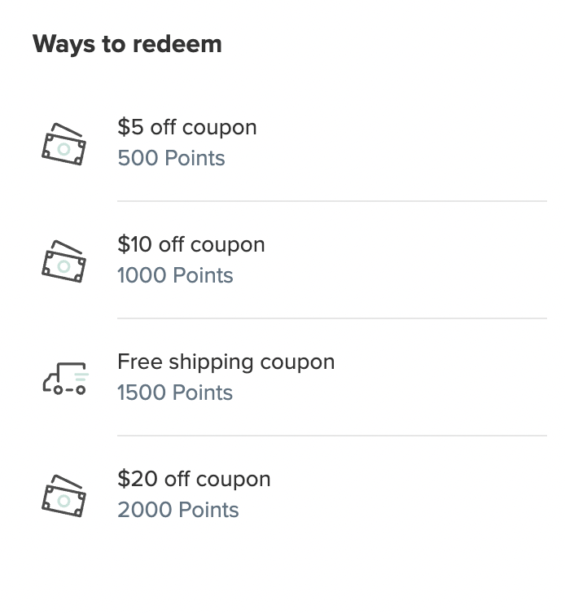This screenshot has height=614, width=565.
Task: Click the '$5' amount in the first reward
Action: [x=130, y=128]
